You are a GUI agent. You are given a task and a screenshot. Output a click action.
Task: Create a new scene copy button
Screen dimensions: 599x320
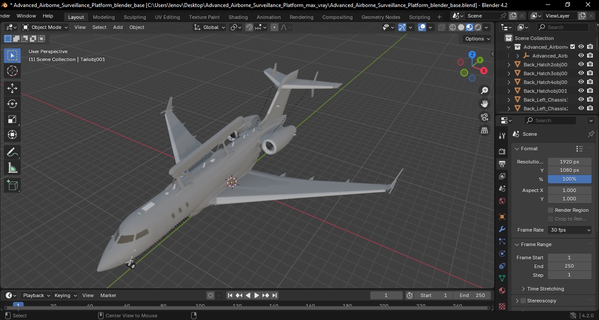point(513,16)
